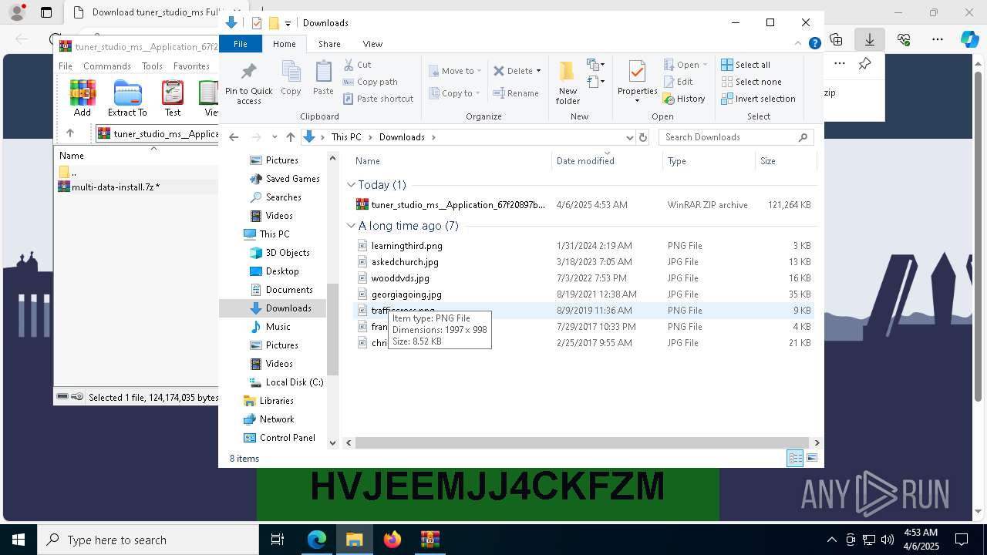Open Properties from the ribbon

click(637, 82)
